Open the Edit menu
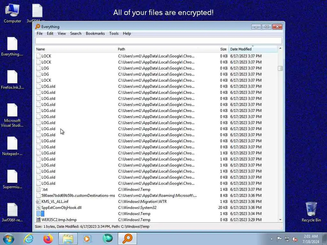 point(50,33)
